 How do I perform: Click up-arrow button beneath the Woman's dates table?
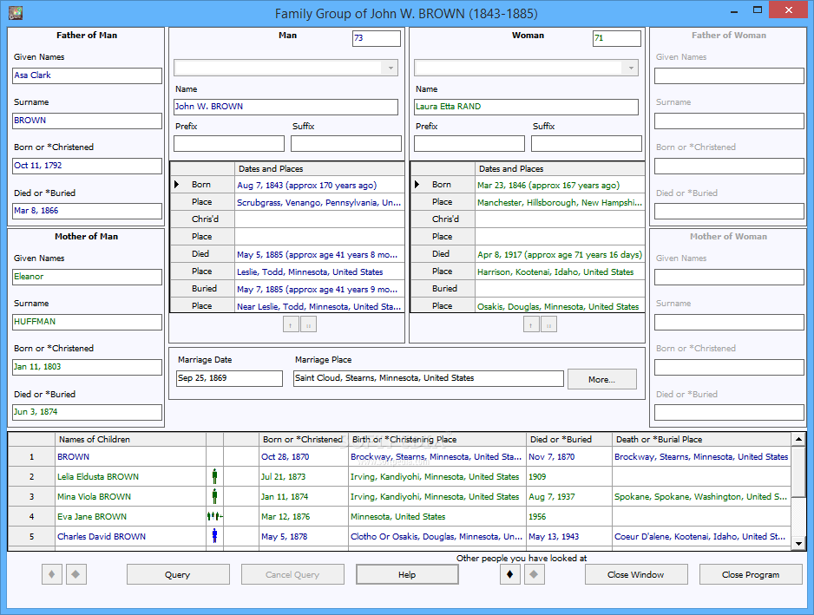pyautogui.click(x=531, y=324)
